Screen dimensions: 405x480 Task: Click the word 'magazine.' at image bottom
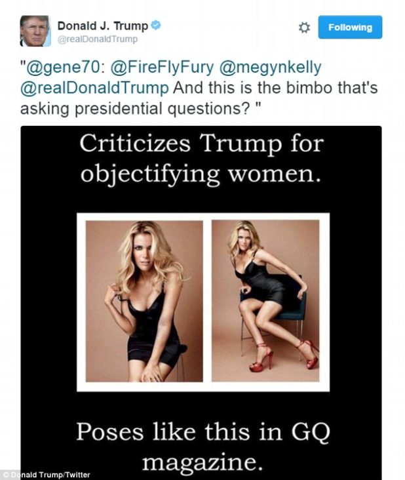point(203,462)
